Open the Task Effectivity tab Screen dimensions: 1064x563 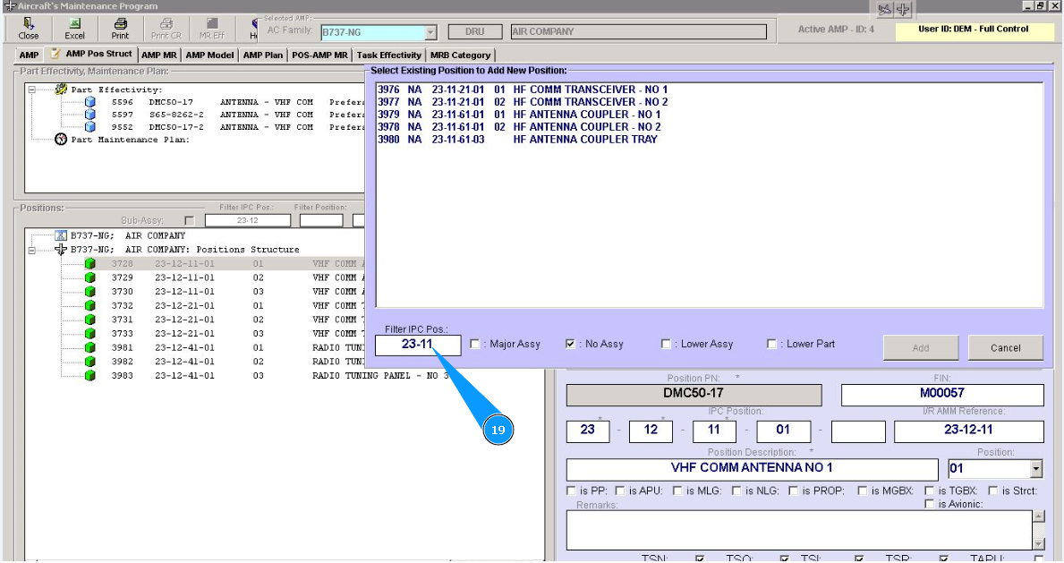point(388,55)
